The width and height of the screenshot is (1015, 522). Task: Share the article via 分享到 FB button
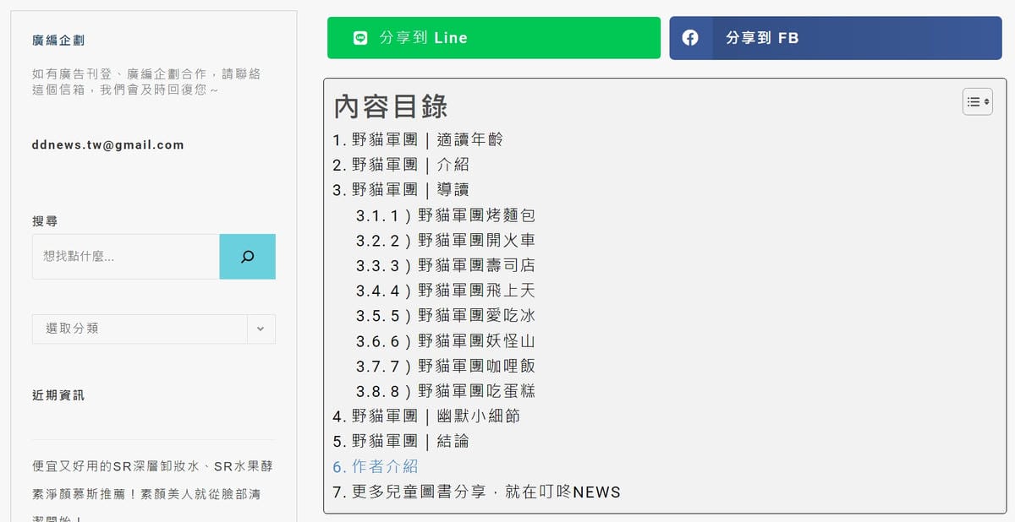tap(836, 38)
